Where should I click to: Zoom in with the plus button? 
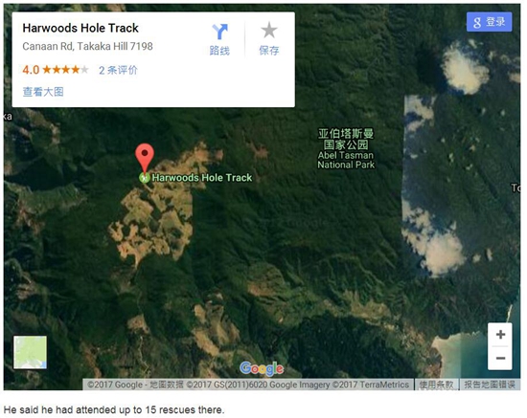click(x=500, y=335)
